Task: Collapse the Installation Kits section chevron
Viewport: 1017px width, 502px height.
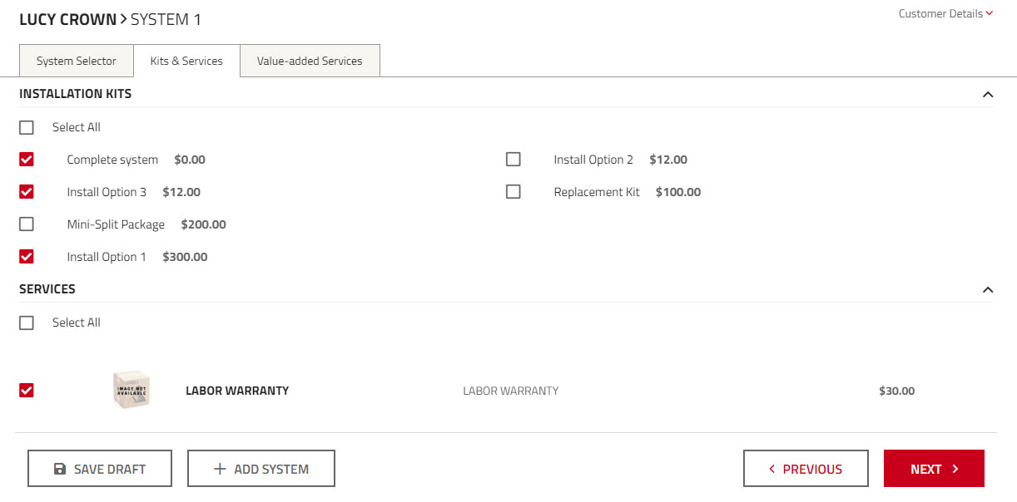Action: (988, 94)
